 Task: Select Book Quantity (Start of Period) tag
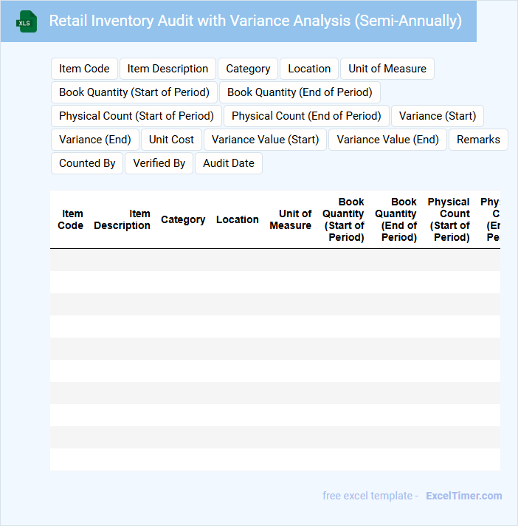[x=134, y=92]
